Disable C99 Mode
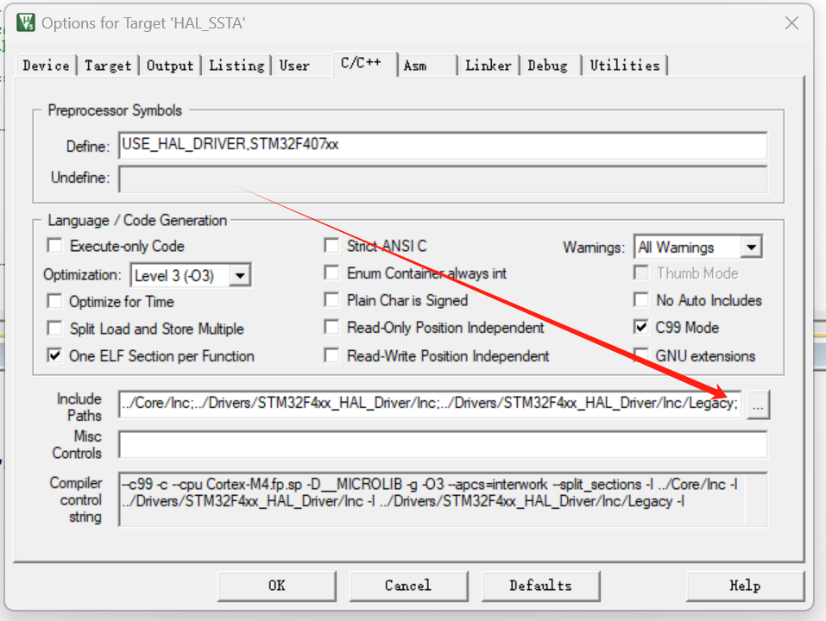 [641, 329]
